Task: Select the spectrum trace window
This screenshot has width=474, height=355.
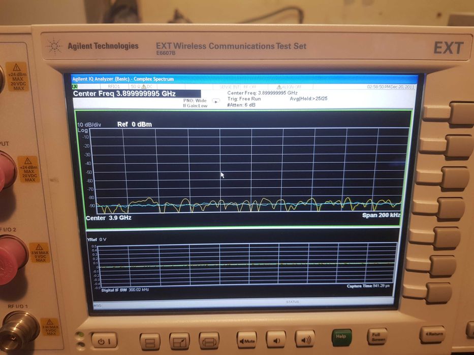Action: coord(243,169)
